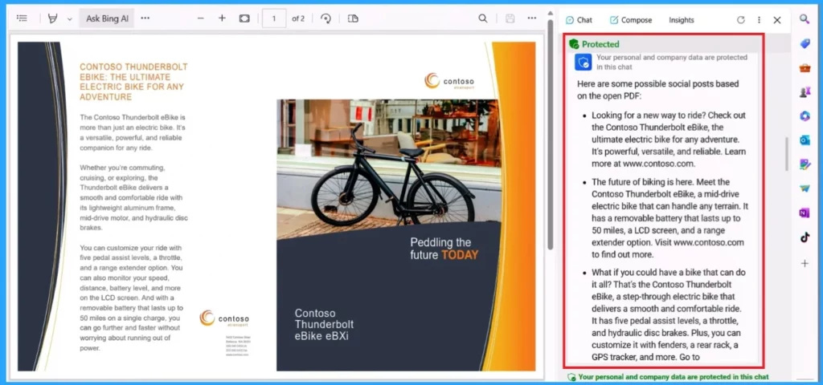
Task: Open the Drop paper plane icon in sidebar
Action: tap(805, 188)
